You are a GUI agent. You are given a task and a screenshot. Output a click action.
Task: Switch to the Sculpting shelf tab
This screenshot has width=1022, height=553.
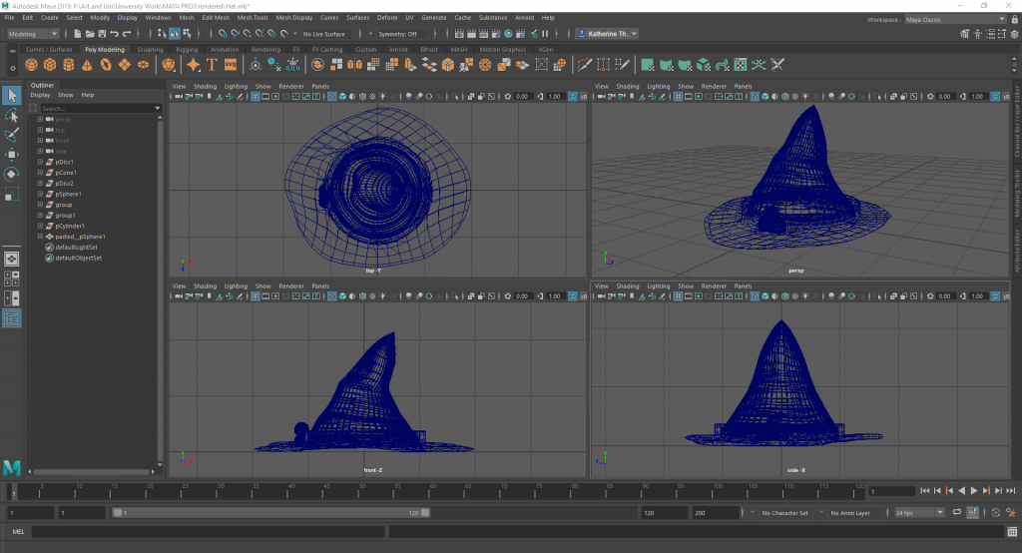pos(150,49)
